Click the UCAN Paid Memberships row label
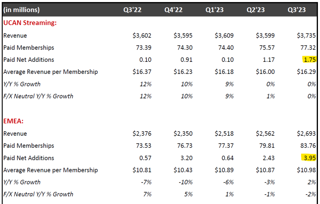 click(29, 48)
